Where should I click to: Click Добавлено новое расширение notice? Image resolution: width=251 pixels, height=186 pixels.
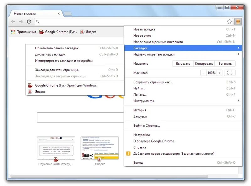pos(183,154)
